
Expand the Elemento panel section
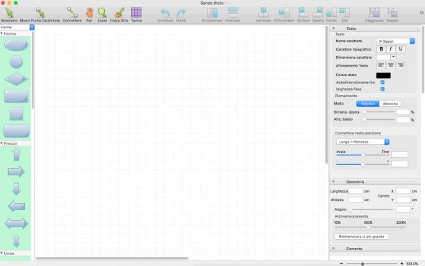pos(333,249)
